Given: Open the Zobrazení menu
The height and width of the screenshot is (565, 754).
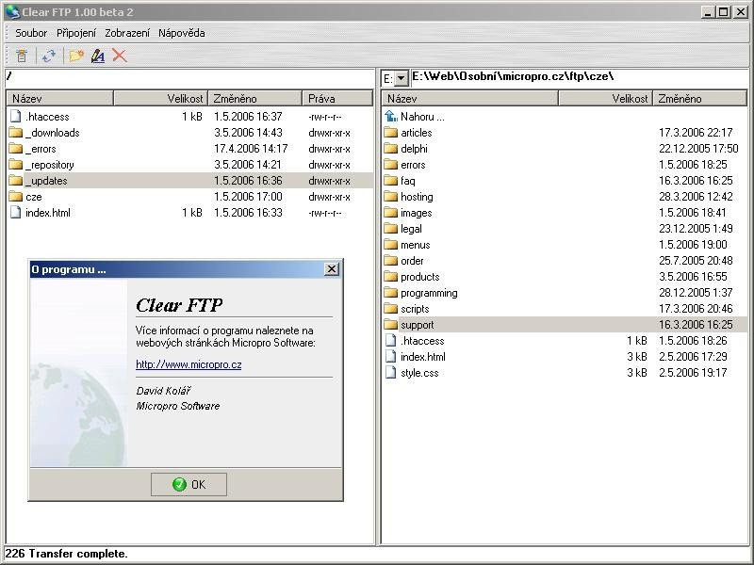Looking at the screenshot, I should [127, 33].
